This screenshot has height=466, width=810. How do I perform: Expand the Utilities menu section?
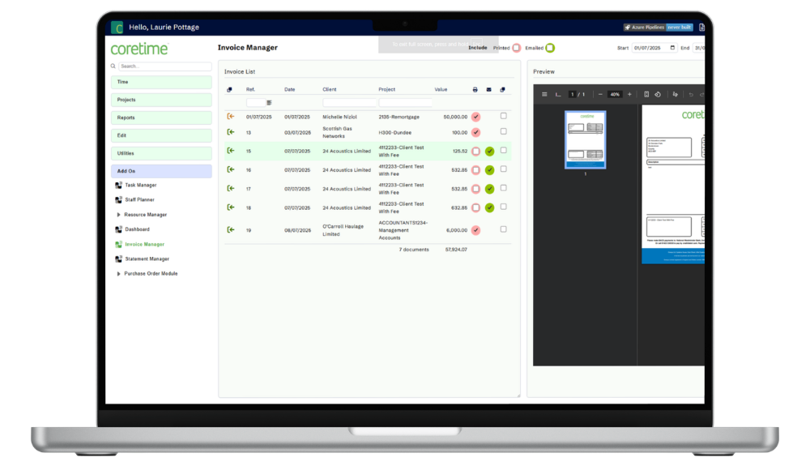pos(161,153)
